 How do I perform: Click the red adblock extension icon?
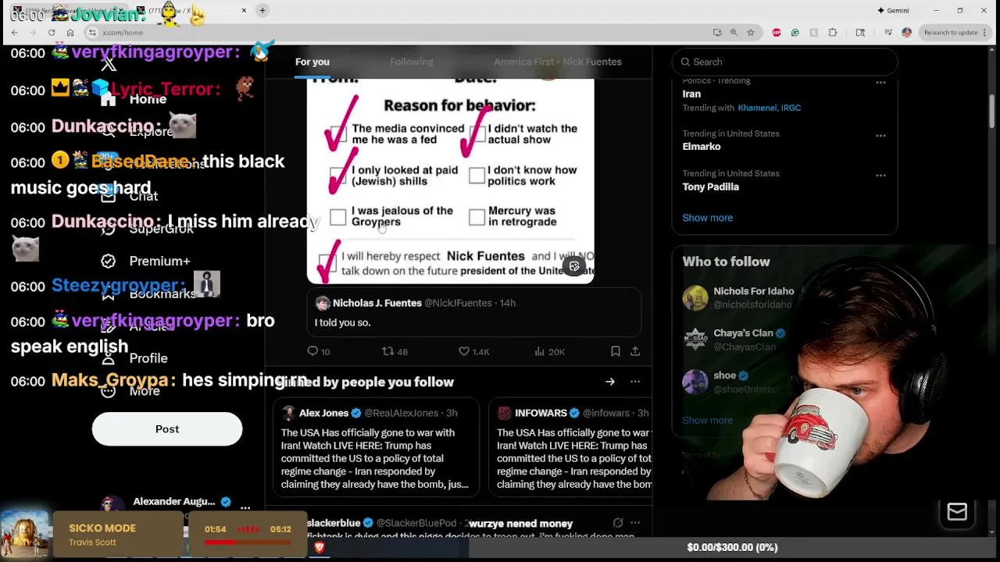(777, 32)
